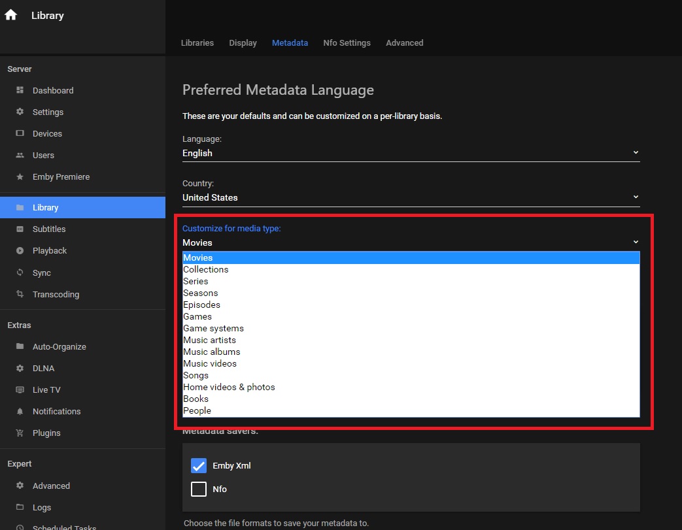Go to Transcoding in the sidebar
This screenshot has width=682, height=530.
tap(56, 294)
